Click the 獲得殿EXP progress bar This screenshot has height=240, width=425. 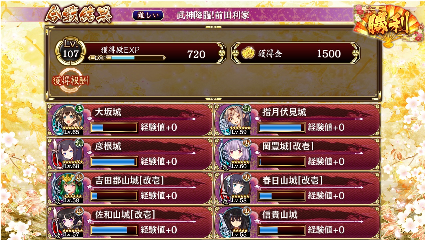[127, 58]
